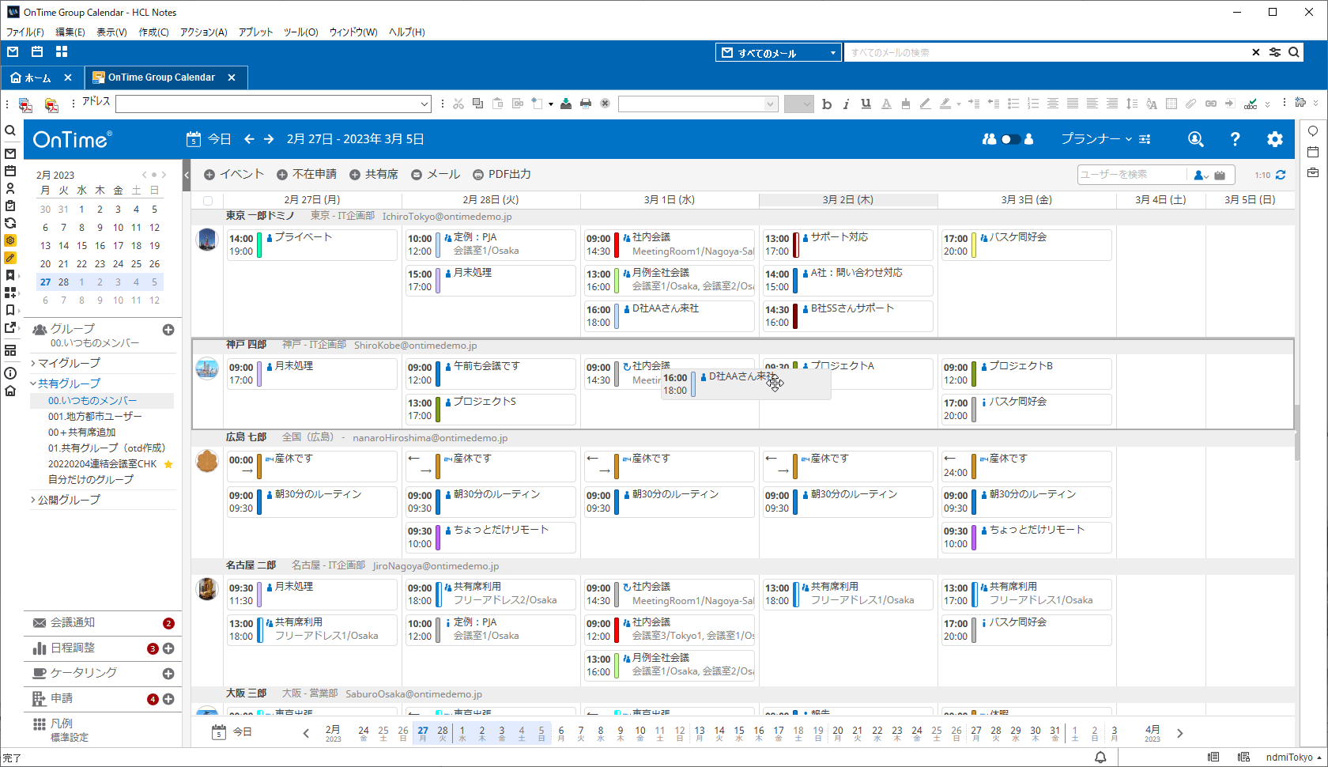Click green color bar of プライベート event
Viewport: 1328px width, 767px height.
tap(259, 245)
